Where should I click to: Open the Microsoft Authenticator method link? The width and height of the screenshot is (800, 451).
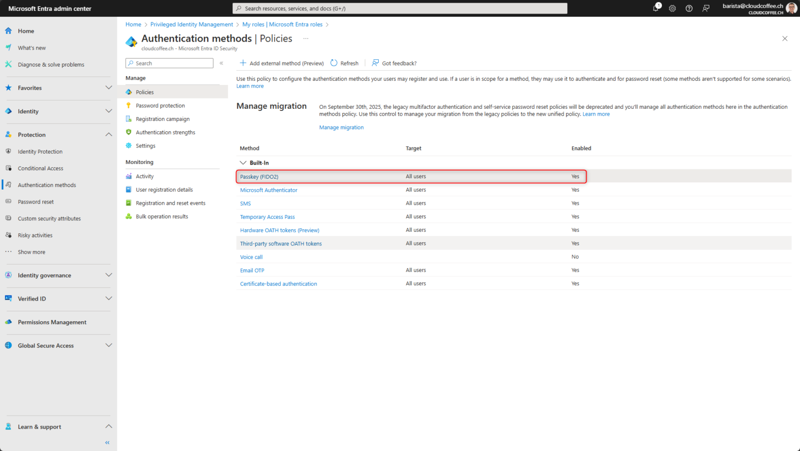[269, 190]
